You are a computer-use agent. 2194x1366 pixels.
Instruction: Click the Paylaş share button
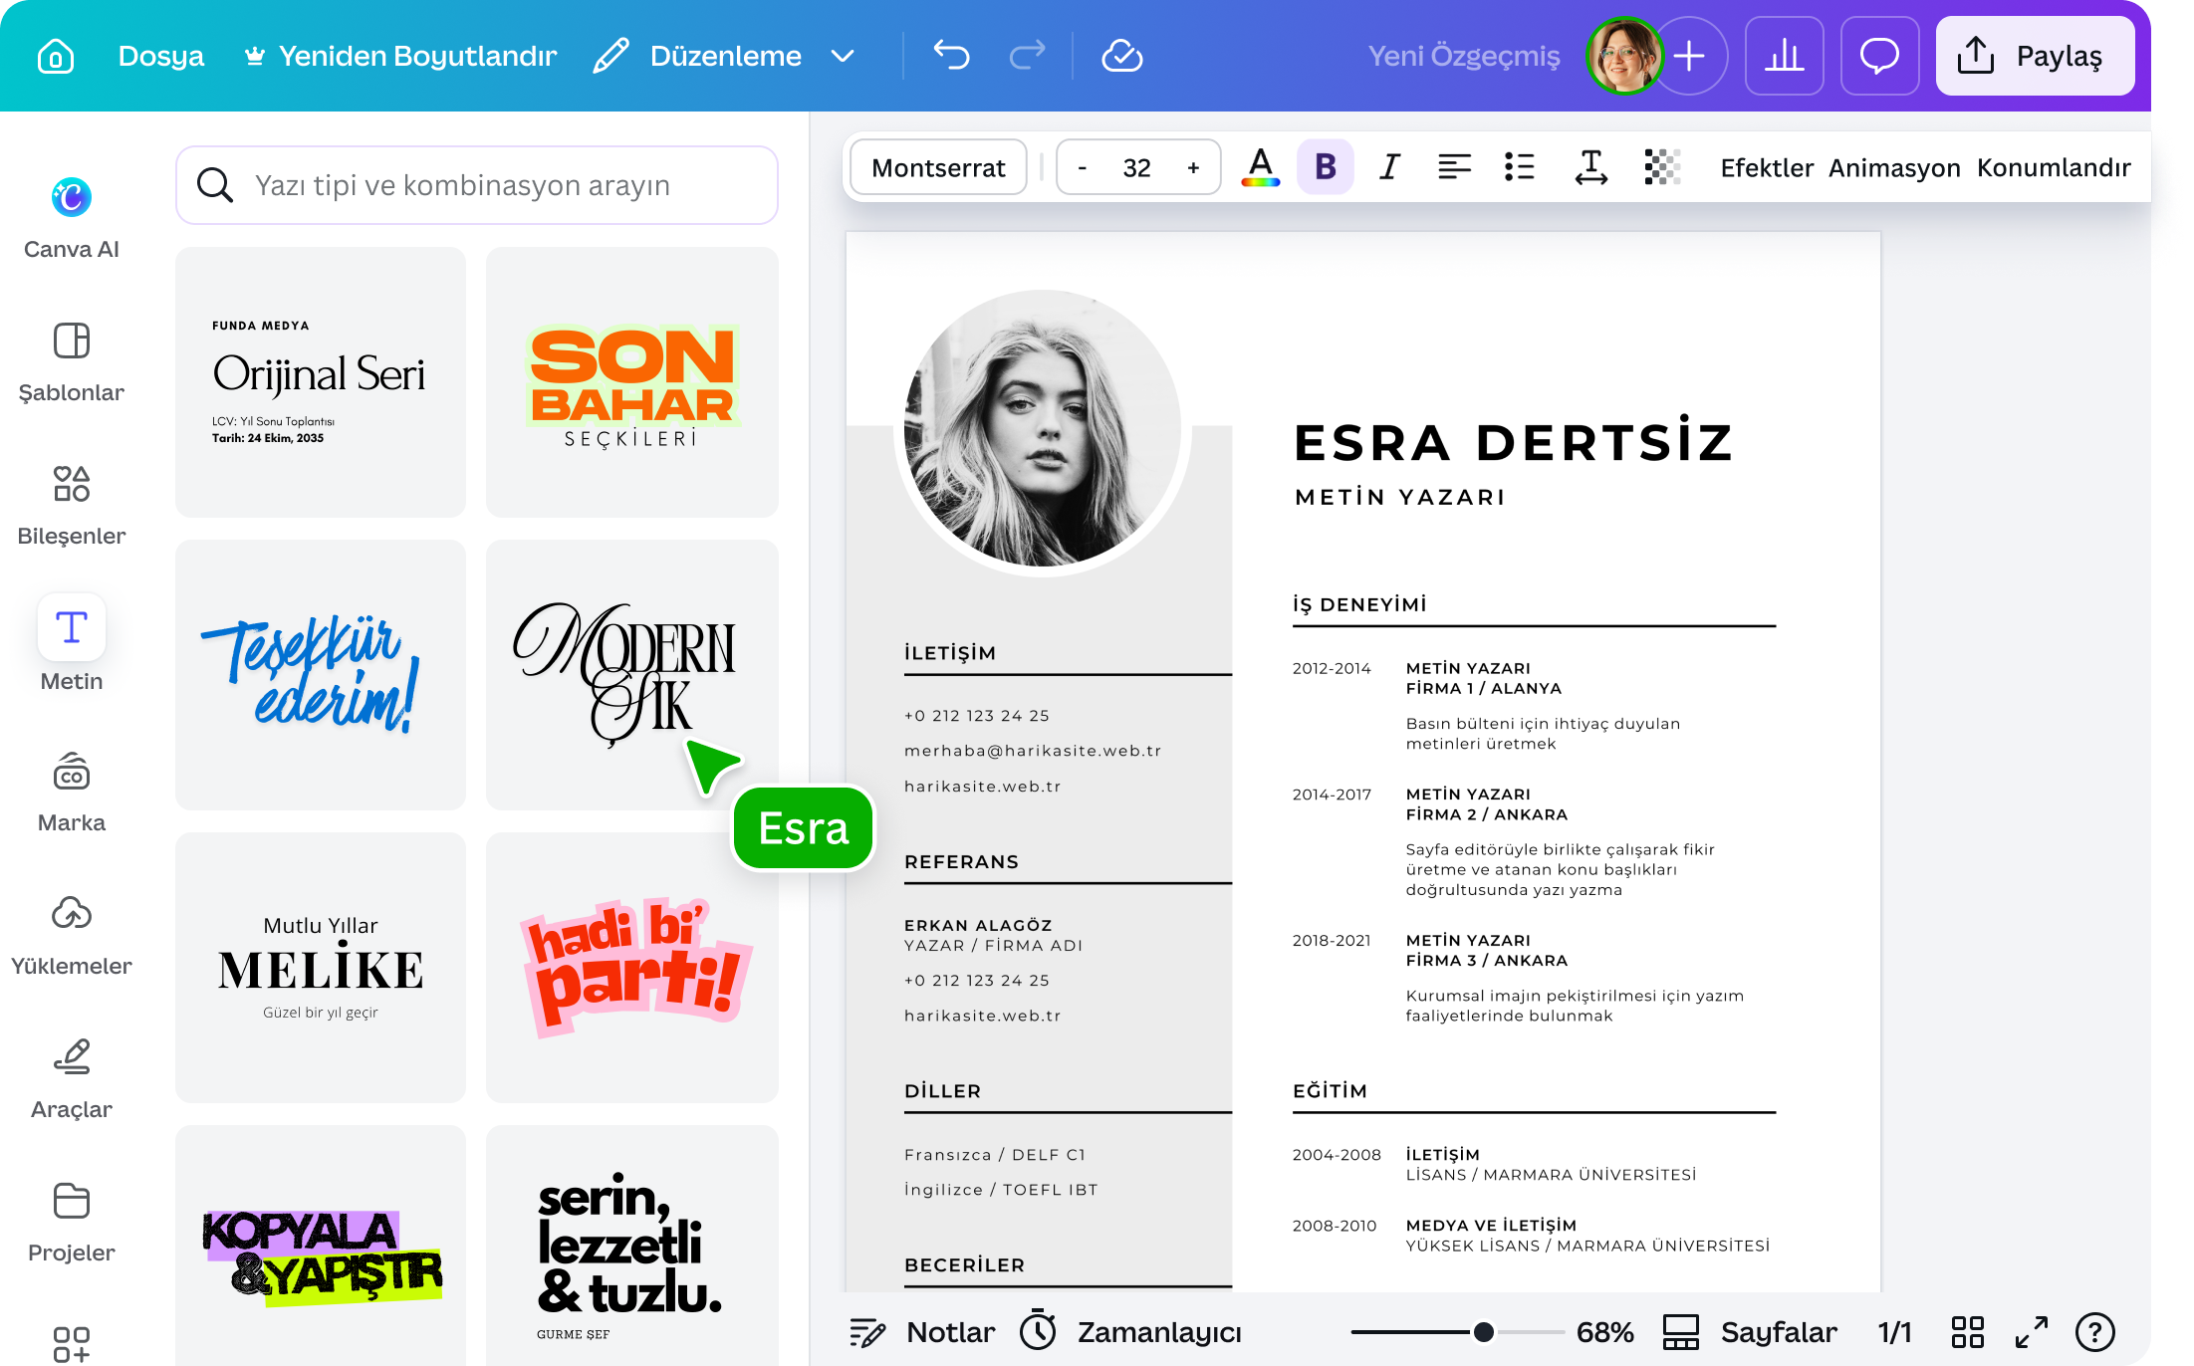click(x=2035, y=56)
